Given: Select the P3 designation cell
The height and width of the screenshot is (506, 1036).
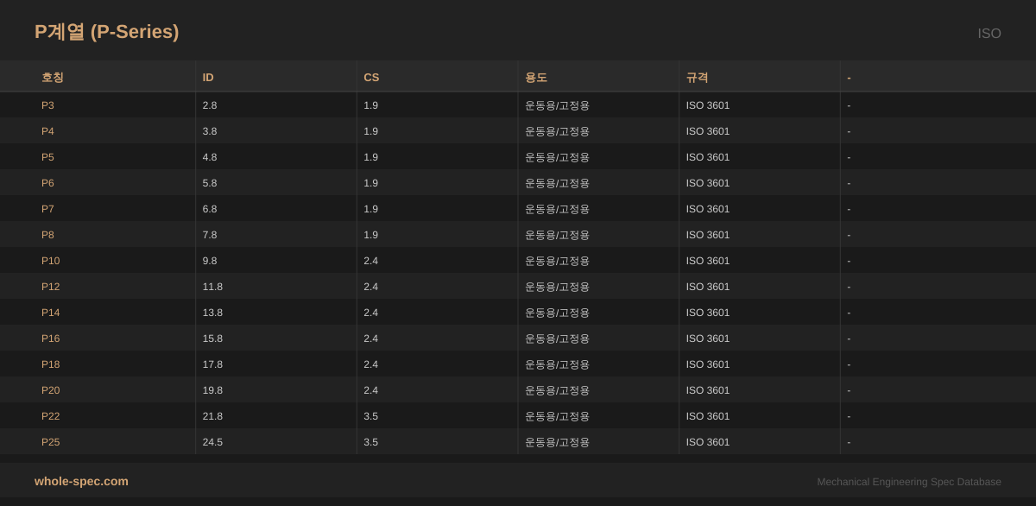Looking at the screenshot, I should coord(47,105).
